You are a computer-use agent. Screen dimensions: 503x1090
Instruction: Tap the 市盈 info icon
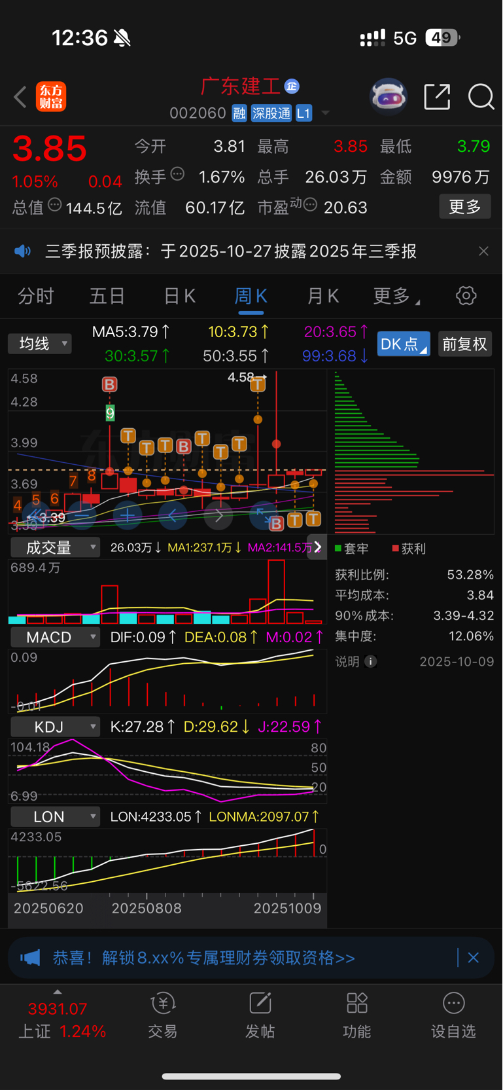(310, 205)
